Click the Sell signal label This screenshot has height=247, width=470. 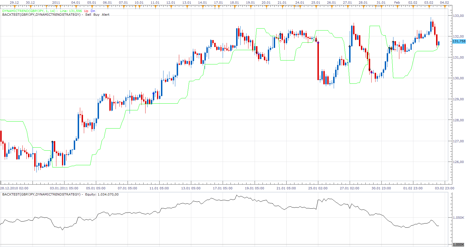[x=88, y=15]
